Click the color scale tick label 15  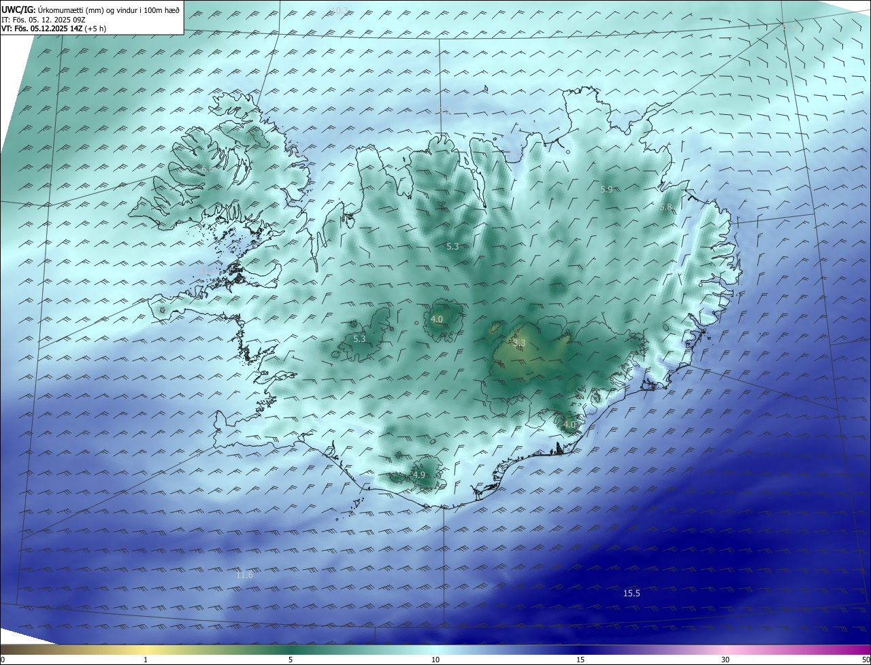click(x=580, y=660)
